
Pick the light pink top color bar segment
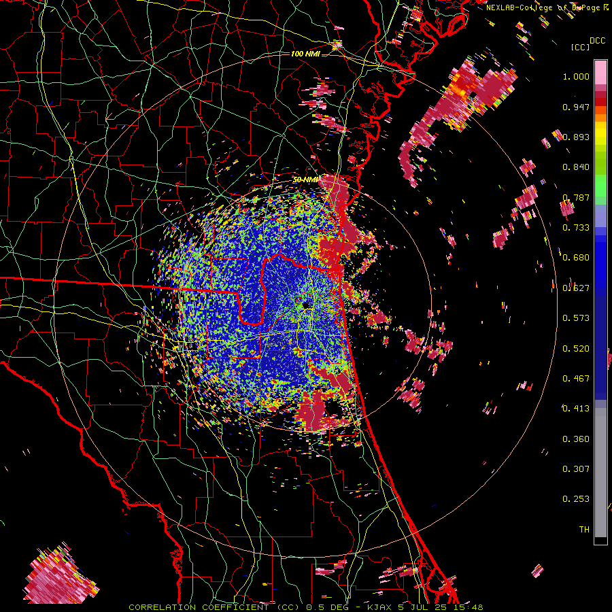pyautogui.click(x=600, y=72)
